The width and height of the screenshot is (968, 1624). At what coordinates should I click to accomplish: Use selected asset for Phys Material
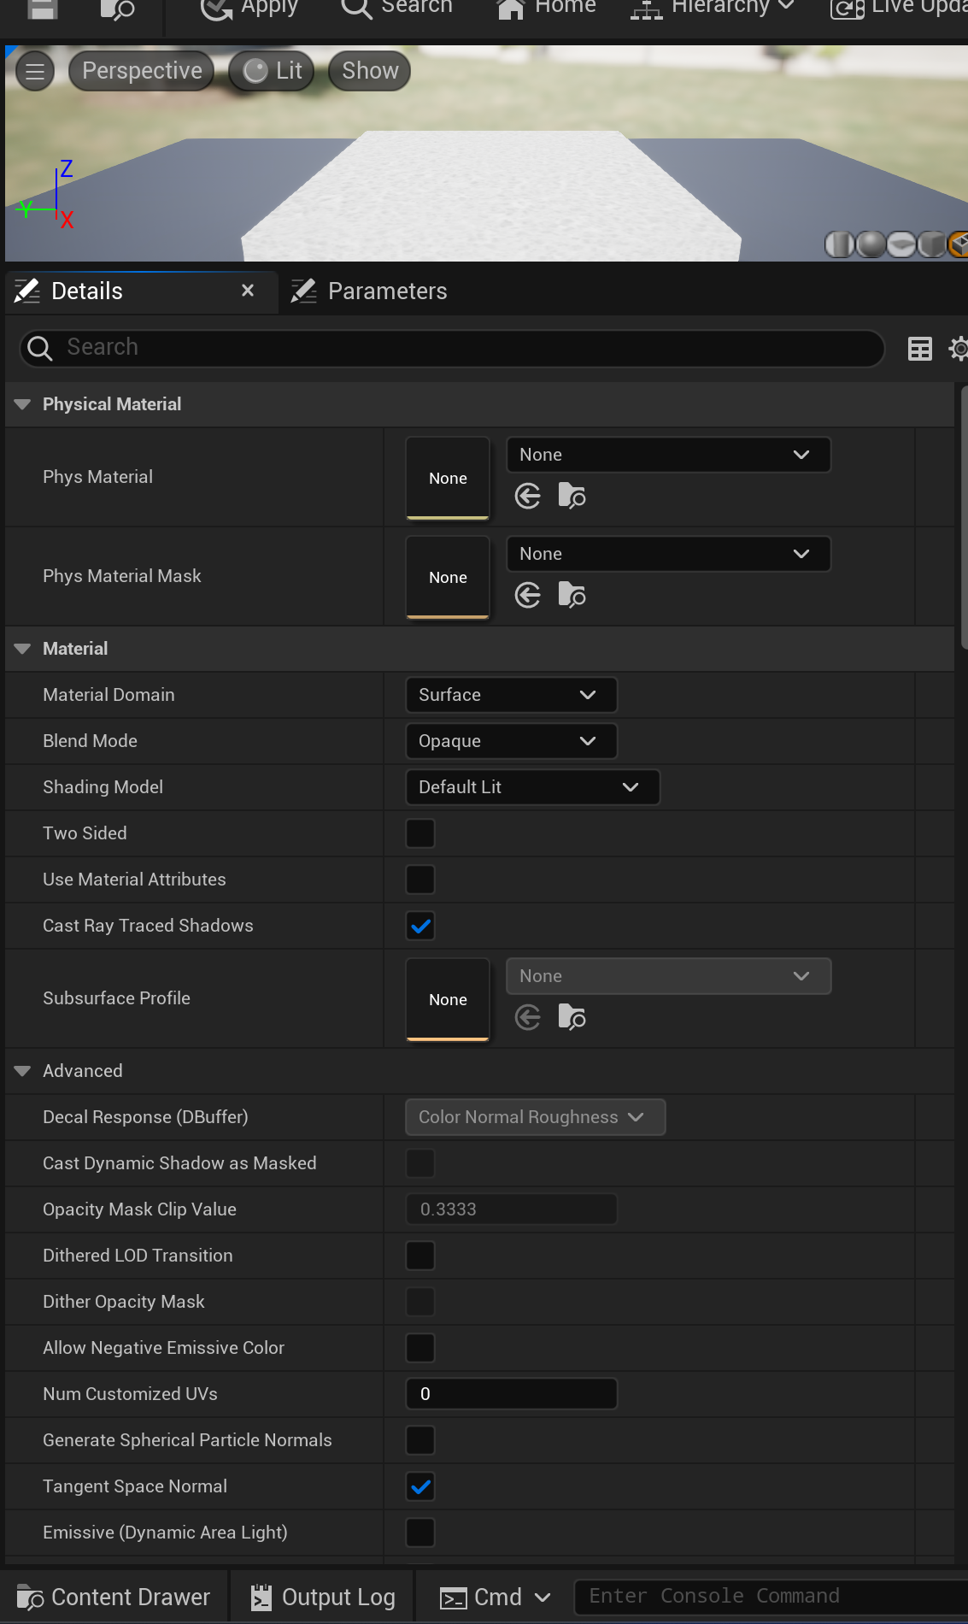coord(528,496)
